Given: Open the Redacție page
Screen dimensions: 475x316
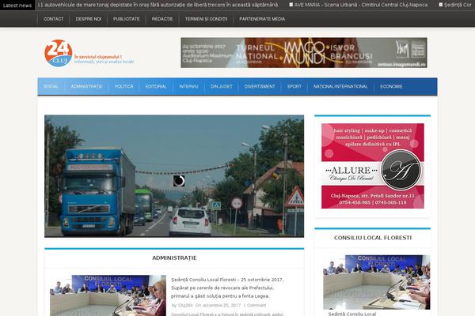Looking at the screenshot, I should (x=162, y=19).
